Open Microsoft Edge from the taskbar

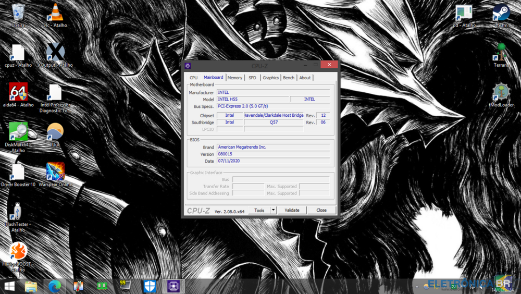(x=55, y=286)
